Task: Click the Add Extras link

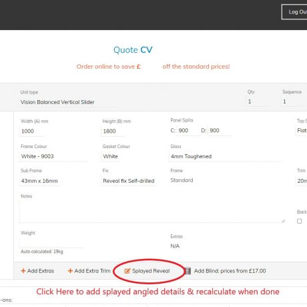Action: pyautogui.click(x=37, y=271)
